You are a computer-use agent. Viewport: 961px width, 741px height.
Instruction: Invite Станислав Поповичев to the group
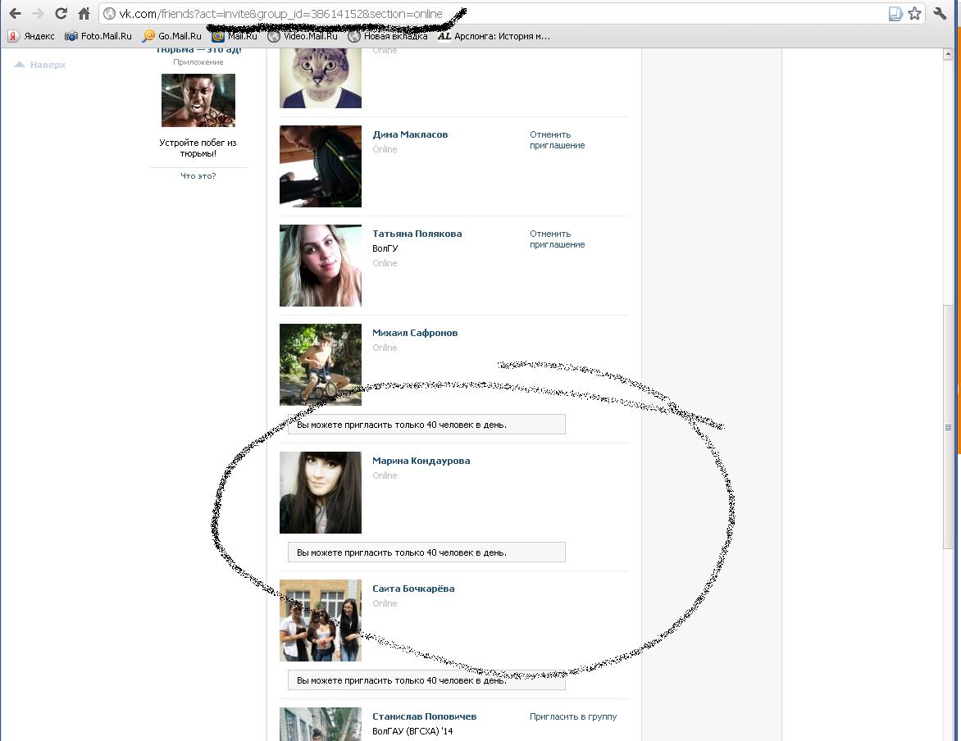(573, 716)
